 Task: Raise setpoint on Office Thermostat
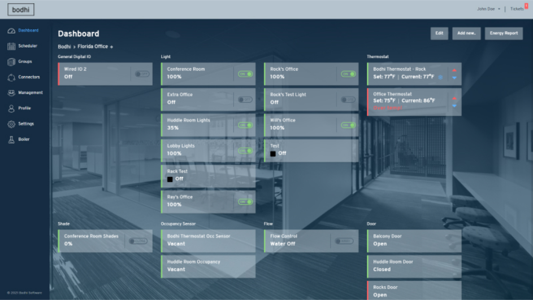click(x=454, y=98)
